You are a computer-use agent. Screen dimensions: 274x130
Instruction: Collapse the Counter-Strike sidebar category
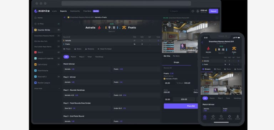point(47,30)
